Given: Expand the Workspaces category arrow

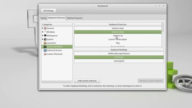Looking at the screenshot, I should pyautogui.click(x=43, y=36).
